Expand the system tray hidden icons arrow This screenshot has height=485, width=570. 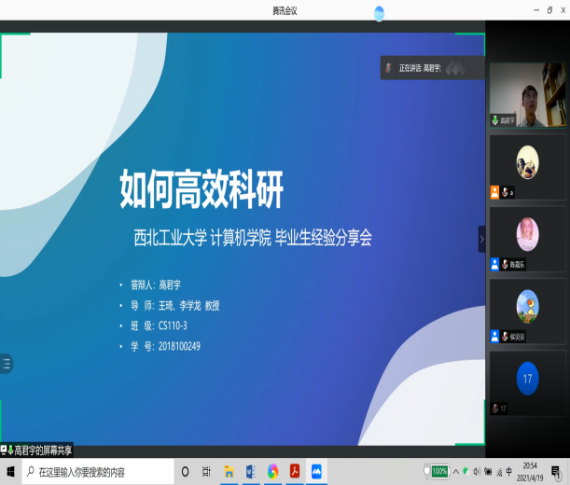click(x=454, y=471)
